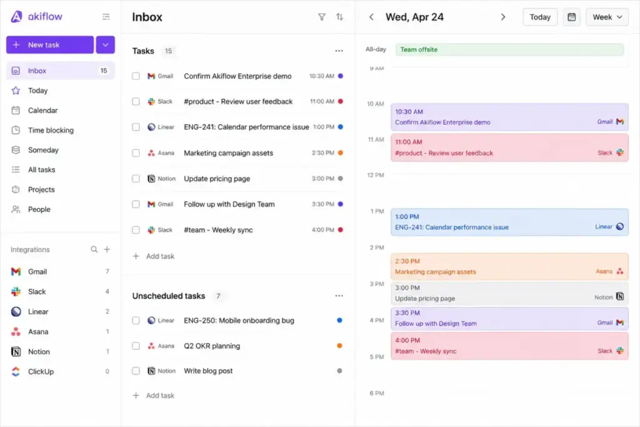640x427 pixels.
Task: Click Linear icon on the 1:00 PM calendar event
Action: pos(619,226)
